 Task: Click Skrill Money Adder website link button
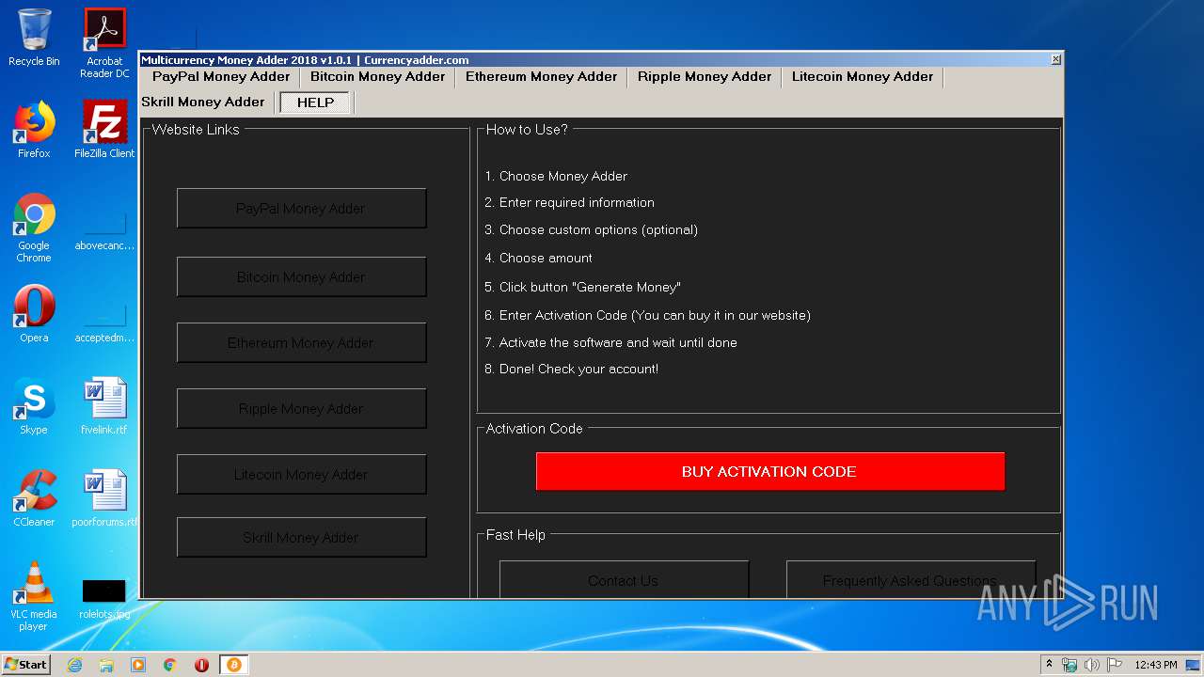coord(301,538)
